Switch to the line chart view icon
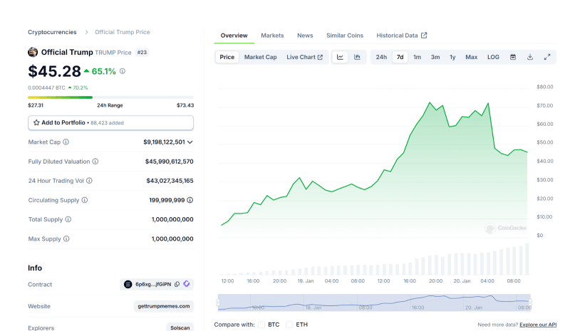Screen dimensions: 570x331 (341, 57)
